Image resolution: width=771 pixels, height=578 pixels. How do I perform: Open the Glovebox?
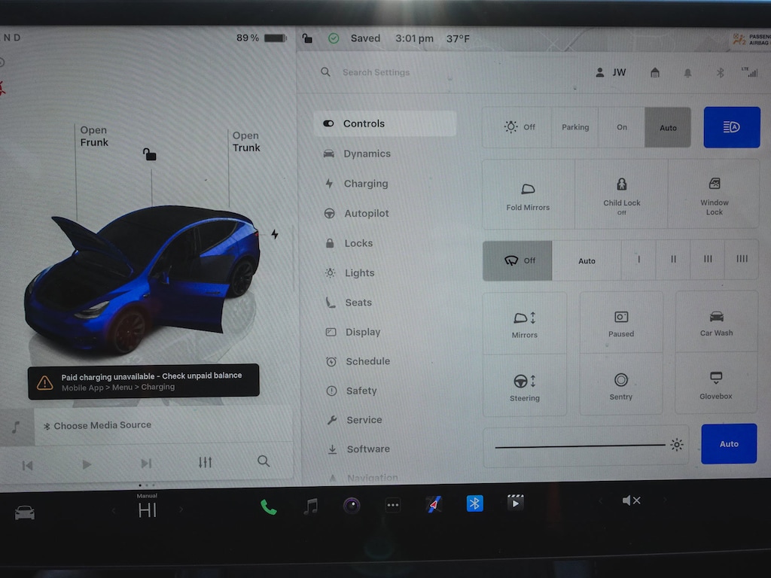coord(715,384)
